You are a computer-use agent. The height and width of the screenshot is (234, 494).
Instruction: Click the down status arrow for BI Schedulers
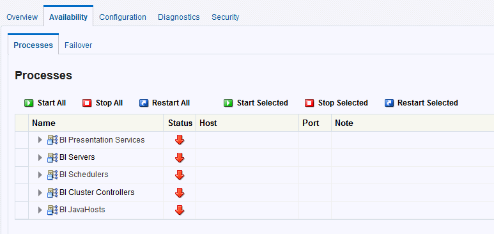[x=180, y=175]
